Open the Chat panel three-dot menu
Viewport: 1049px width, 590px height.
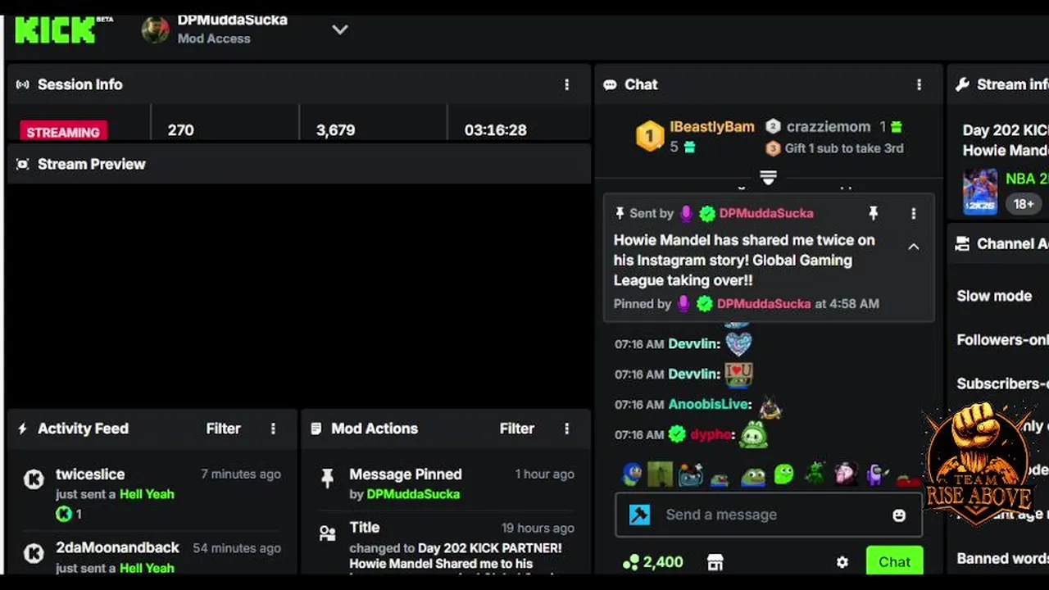click(919, 84)
